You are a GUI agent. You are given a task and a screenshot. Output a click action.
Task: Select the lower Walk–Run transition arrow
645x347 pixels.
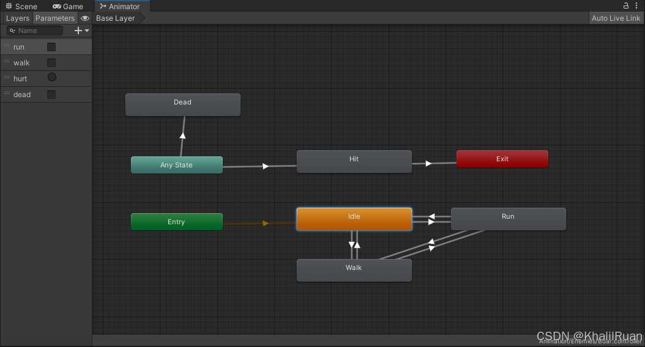point(431,248)
